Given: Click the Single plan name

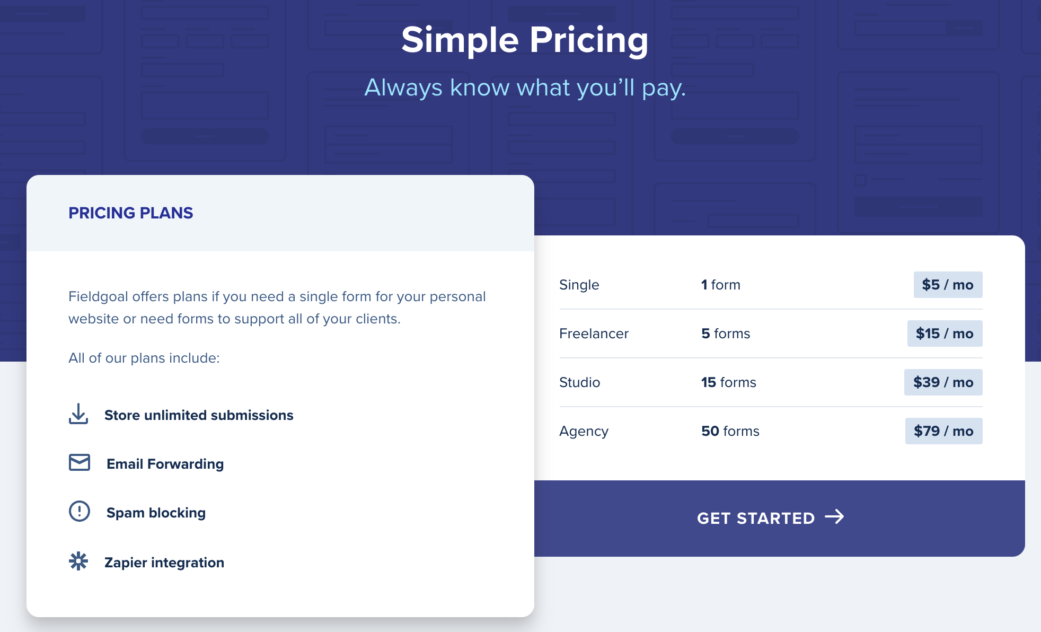Looking at the screenshot, I should [x=579, y=285].
